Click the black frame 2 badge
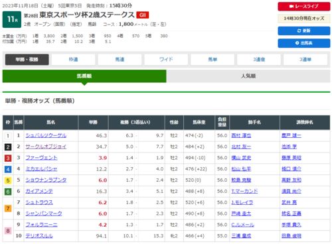The height and width of the screenshot is (244, 332). [x=8, y=147]
